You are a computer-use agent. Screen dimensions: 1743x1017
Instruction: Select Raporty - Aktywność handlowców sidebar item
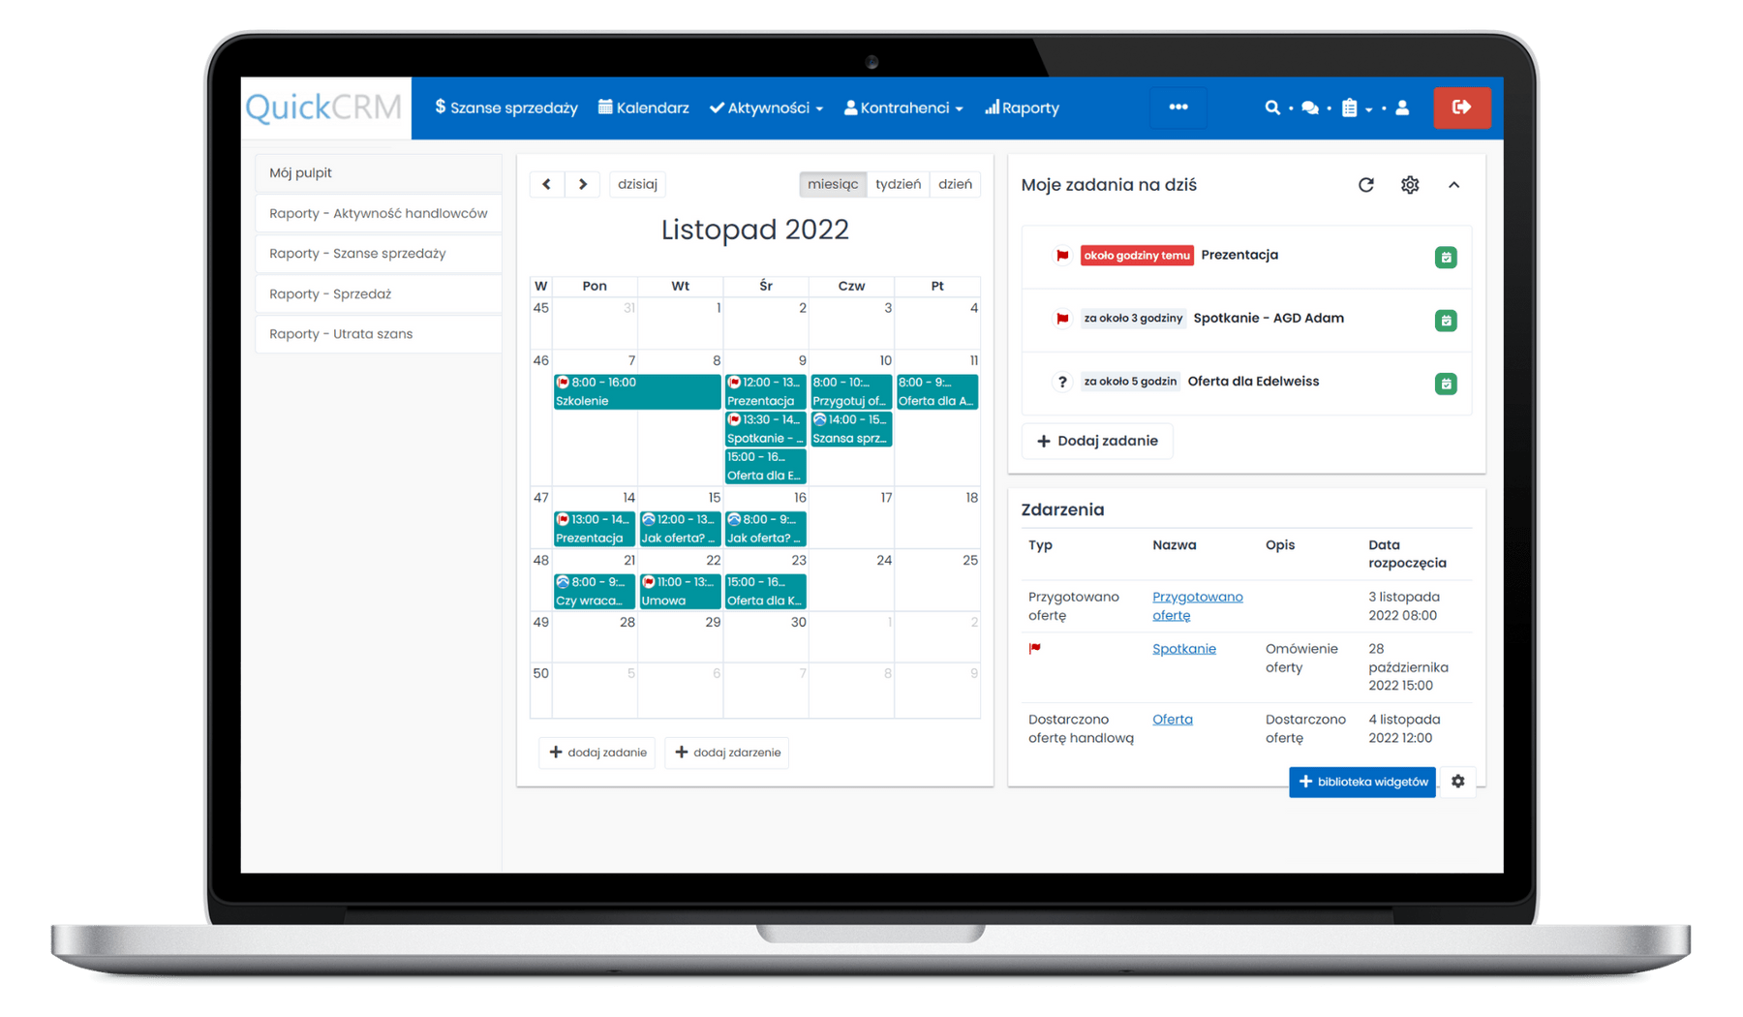(378, 213)
